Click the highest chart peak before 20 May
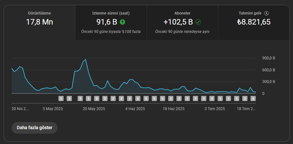The image size is (293, 144). pyautogui.click(x=86, y=59)
